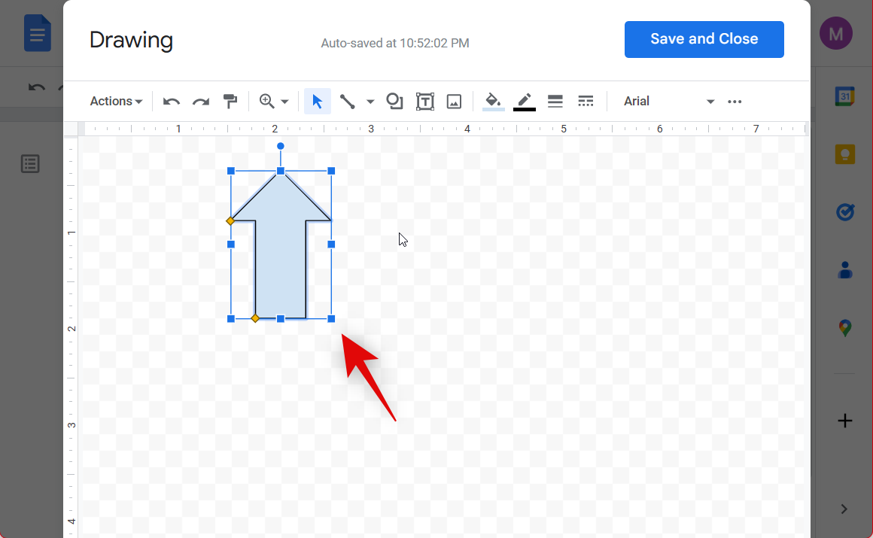Click the Zoom magnifier icon
Screen dimensions: 873x538
point(267,102)
